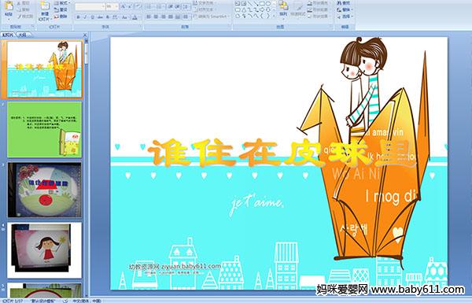Click the Grow Font icon
Screen dimensions: 472x303
coord(124,6)
